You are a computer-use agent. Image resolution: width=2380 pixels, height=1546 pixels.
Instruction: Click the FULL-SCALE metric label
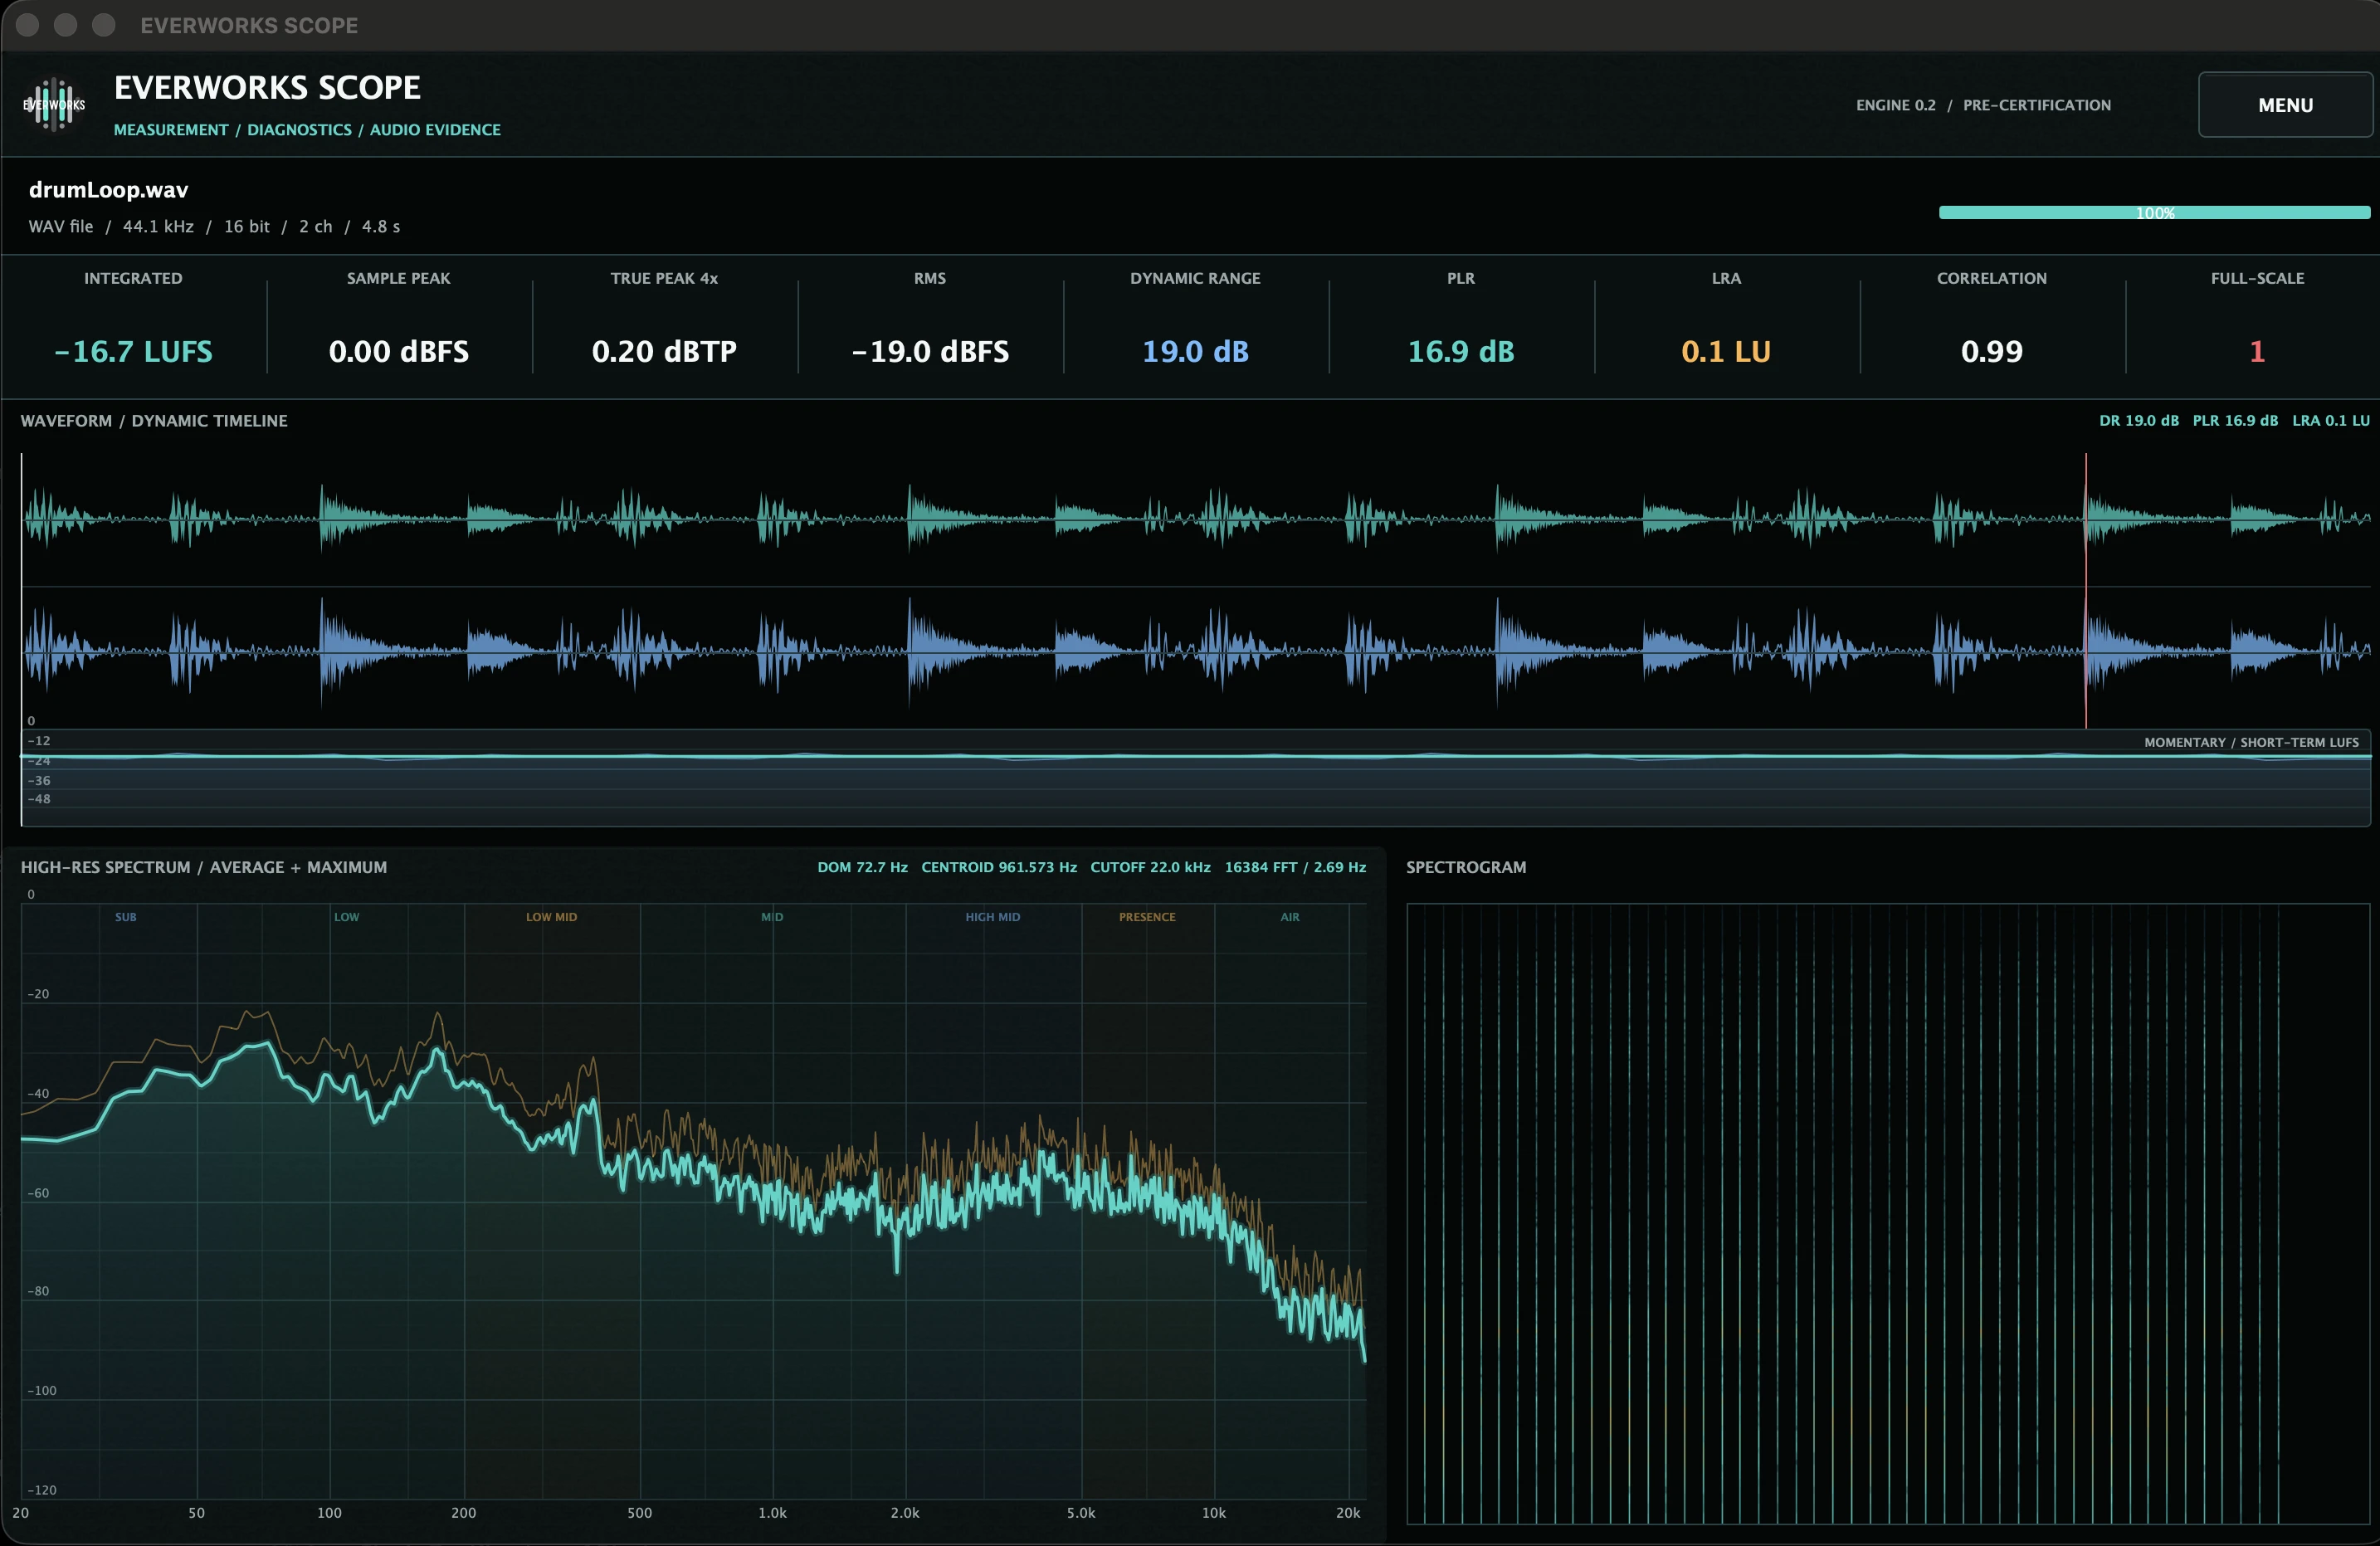tap(2257, 279)
